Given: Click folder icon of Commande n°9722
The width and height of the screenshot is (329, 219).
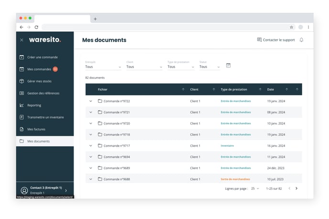Looking at the screenshot, I should pos(100,101).
